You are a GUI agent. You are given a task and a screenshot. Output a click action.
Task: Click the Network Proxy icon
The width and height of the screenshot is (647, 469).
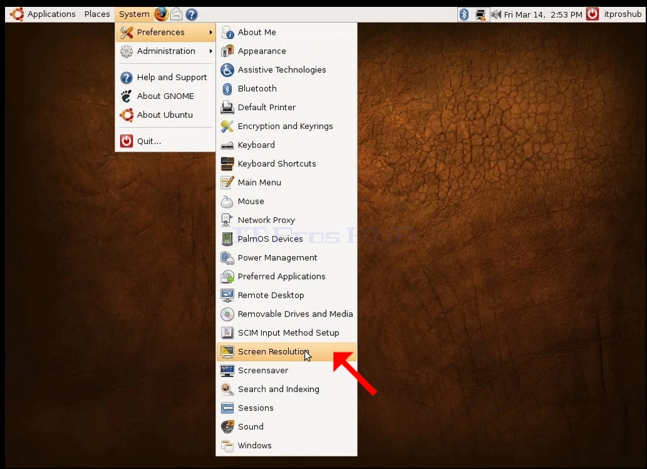pyautogui.click(x=227, y=220)
